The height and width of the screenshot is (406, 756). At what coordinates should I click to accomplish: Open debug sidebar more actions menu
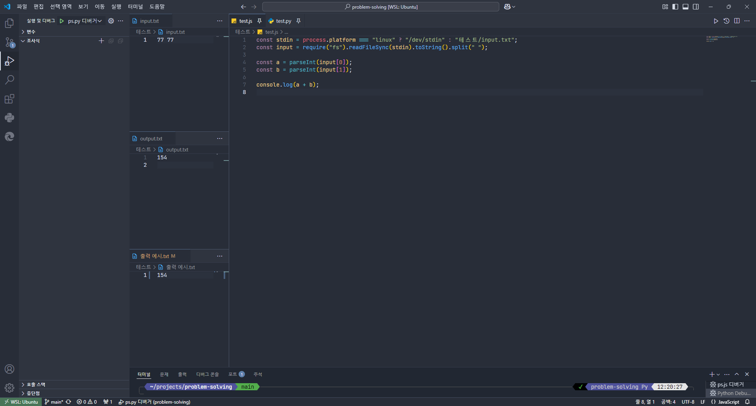pos(120,21)
